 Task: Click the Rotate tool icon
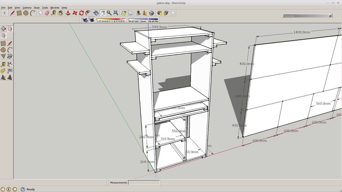pyautogui.click(x=81, y=13)
